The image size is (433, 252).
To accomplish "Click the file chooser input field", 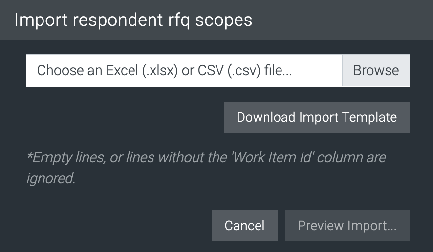I will (x=184, y=71).
